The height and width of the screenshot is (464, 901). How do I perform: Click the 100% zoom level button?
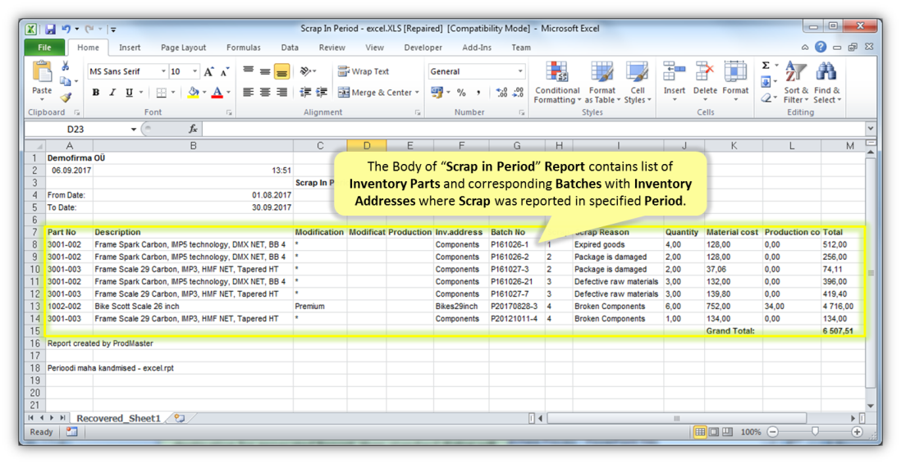tap(751, 432)
